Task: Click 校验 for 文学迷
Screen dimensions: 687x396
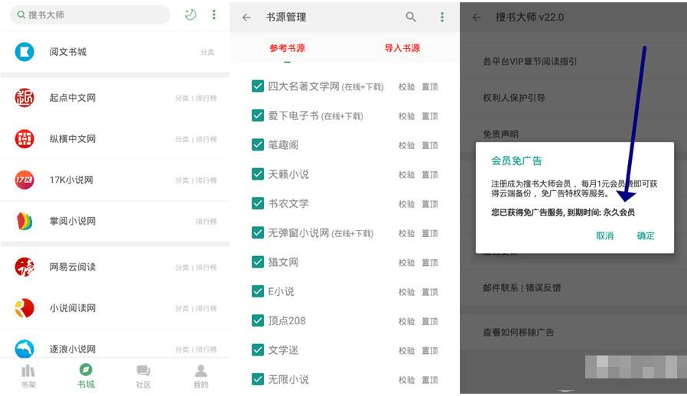Action: point(406,351)
